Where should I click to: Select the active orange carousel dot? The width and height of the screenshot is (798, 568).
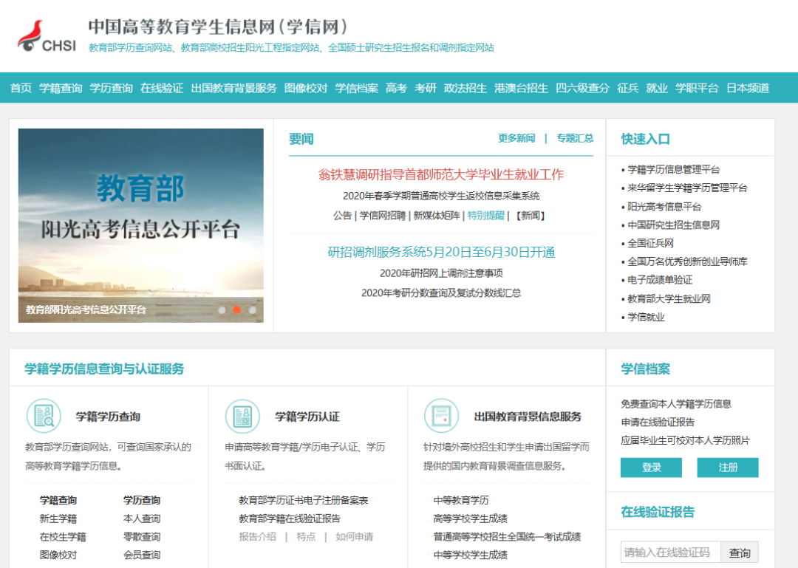[x=236, y=310]
